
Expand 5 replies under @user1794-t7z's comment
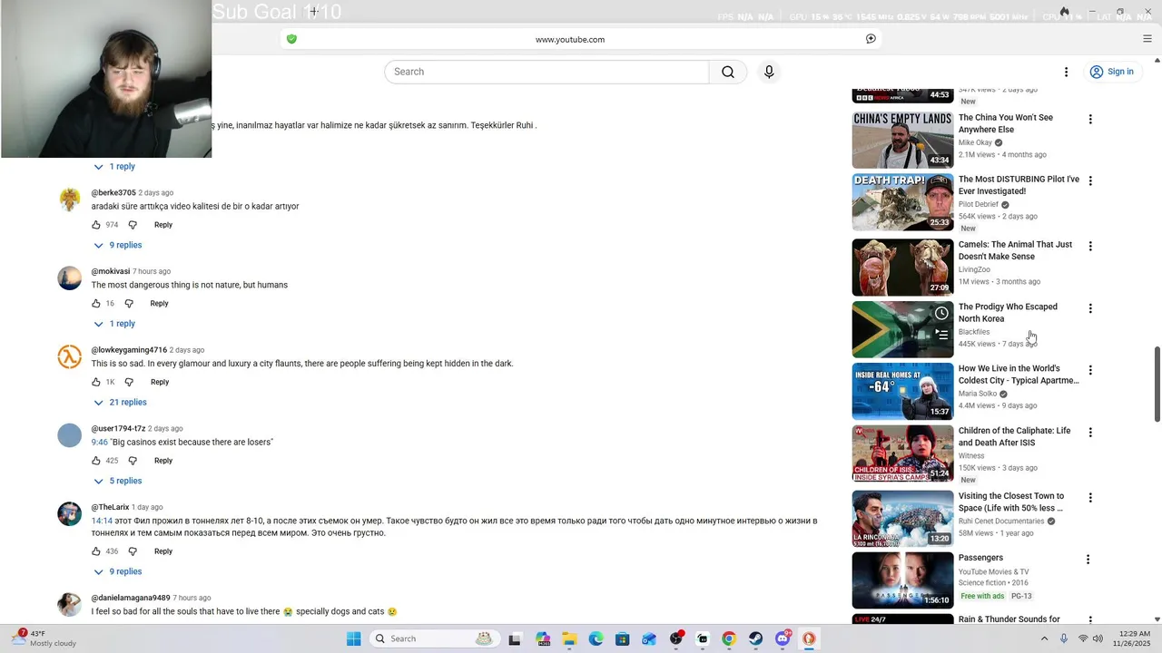tap(118, 481)
